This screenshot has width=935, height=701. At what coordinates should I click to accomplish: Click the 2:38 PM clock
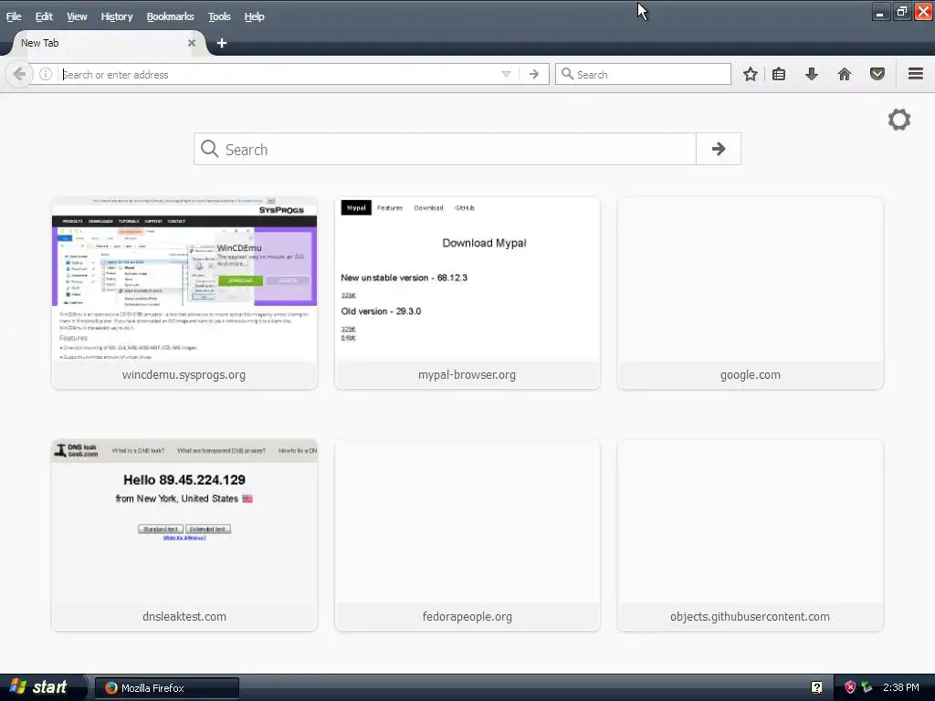[x=901, y=687]
